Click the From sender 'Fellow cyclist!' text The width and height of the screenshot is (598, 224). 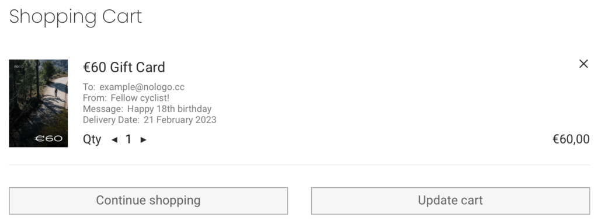coord(140,98)
